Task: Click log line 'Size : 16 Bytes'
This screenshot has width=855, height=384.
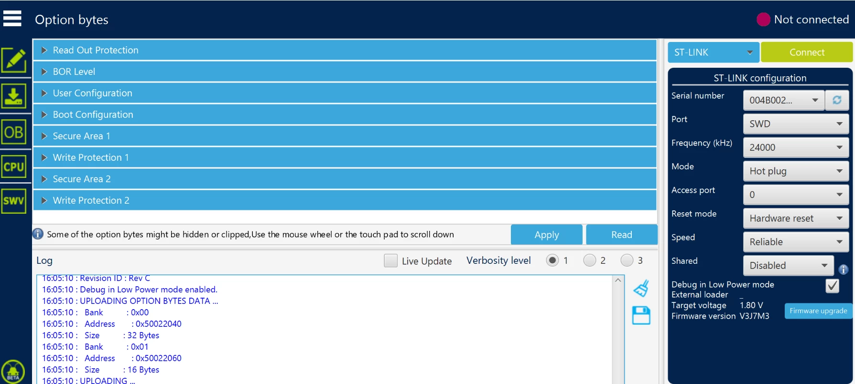Action: 101,370
